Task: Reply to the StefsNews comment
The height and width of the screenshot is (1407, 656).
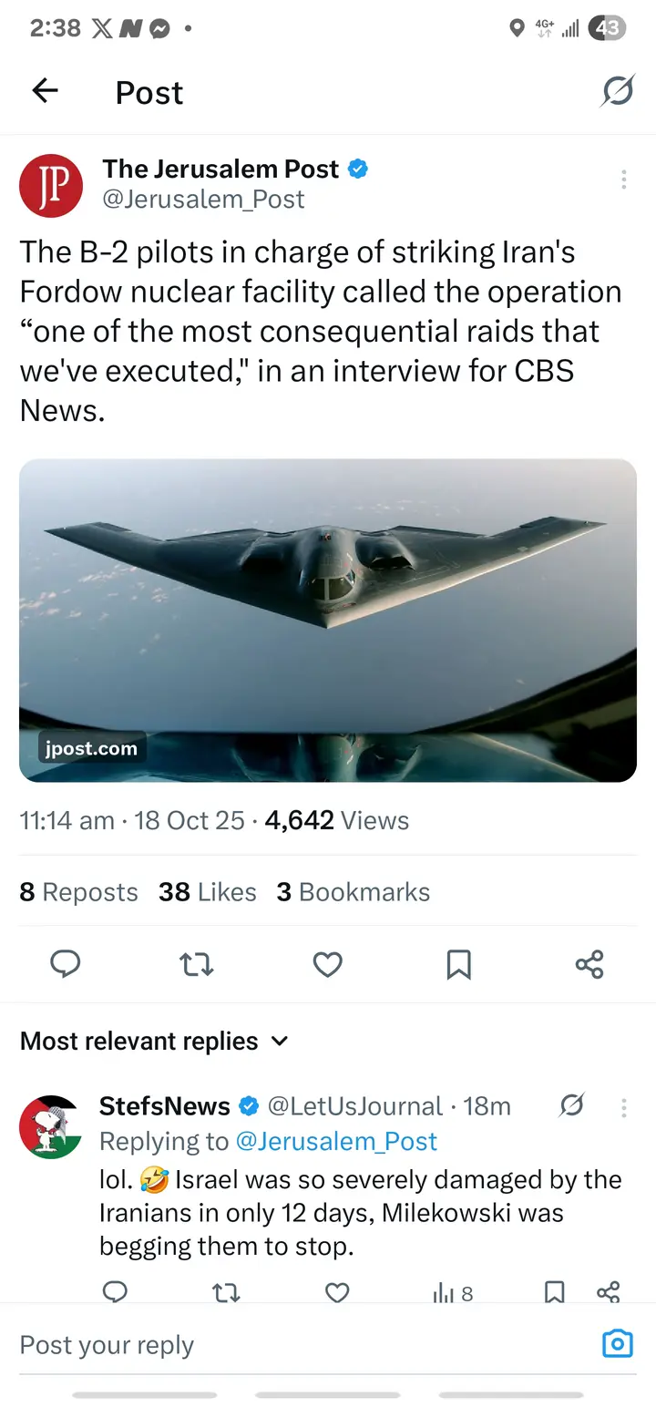Action: 115,1292
